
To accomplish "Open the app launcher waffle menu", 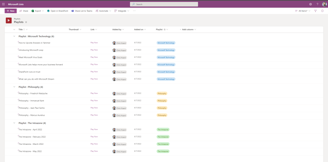I will tap(3, 4).
